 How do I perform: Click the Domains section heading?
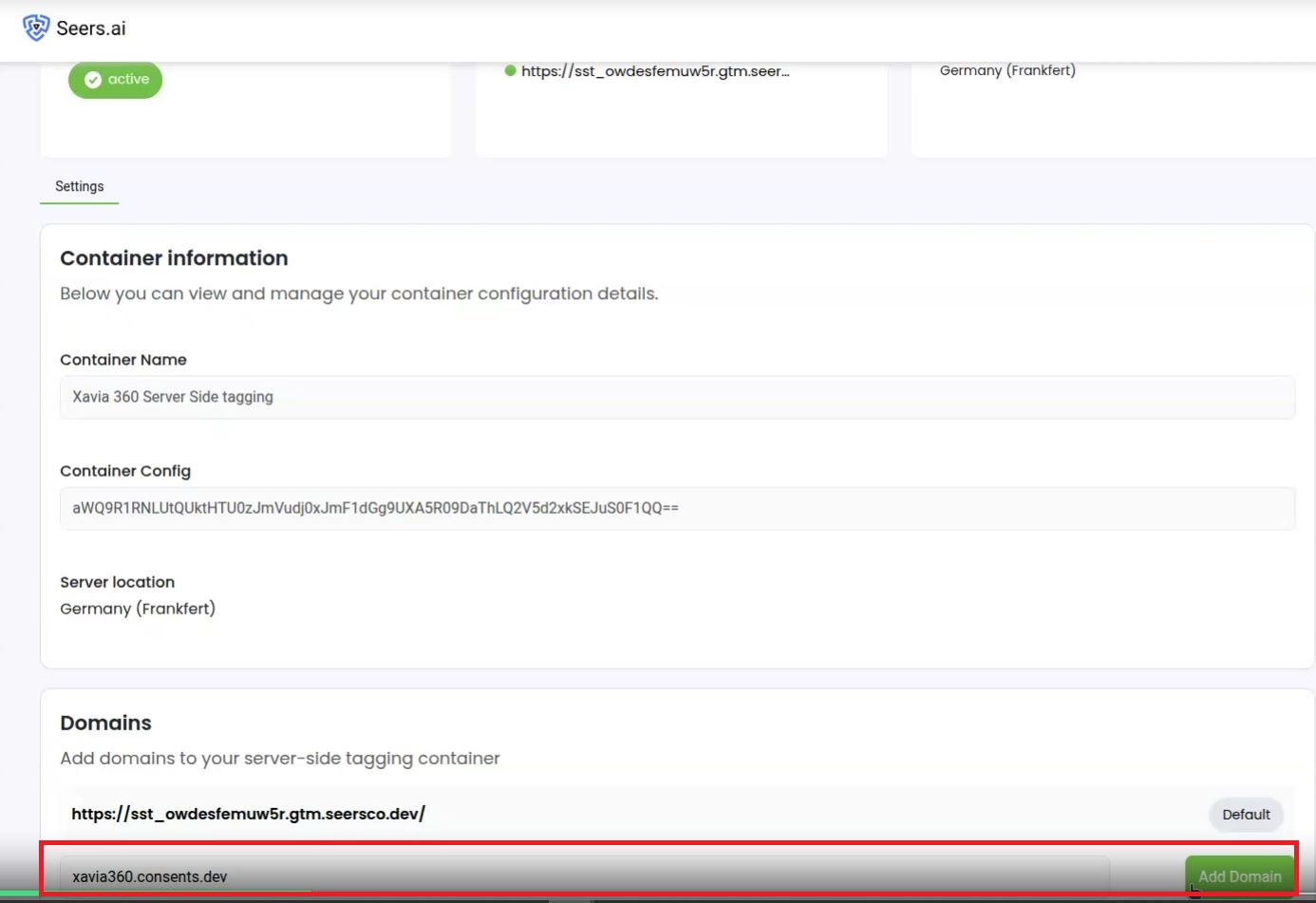tap(105, 723)
